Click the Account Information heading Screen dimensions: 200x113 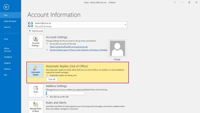point(54,15)
